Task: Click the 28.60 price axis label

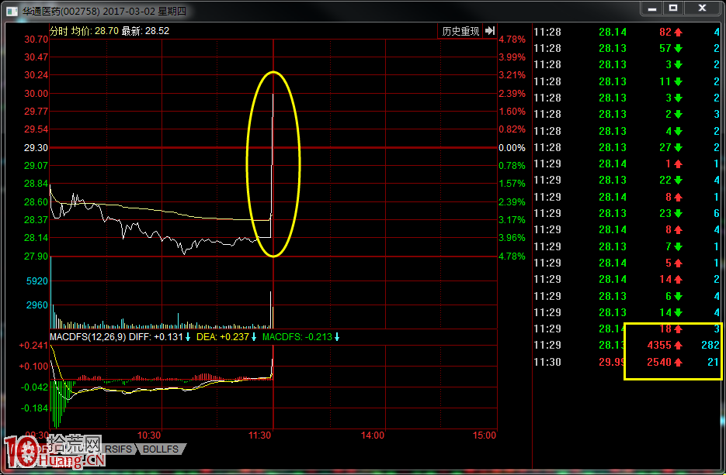Action: tap(36, 202)
